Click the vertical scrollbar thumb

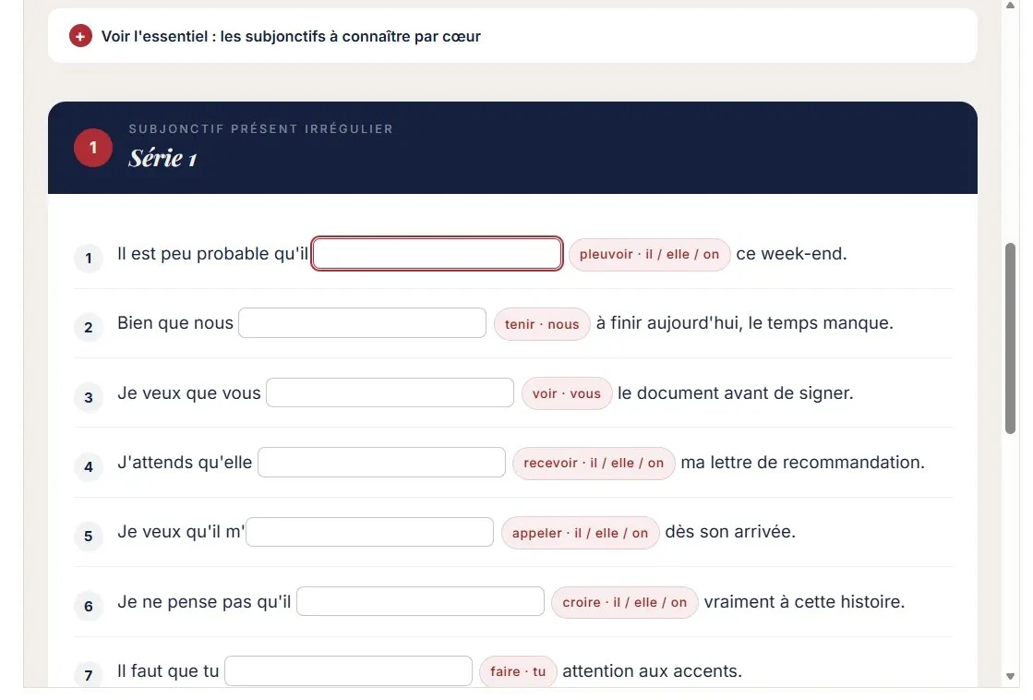[x=1010, y=338]
